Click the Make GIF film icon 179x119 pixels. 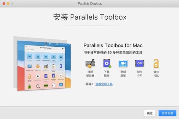pos(140,63)
